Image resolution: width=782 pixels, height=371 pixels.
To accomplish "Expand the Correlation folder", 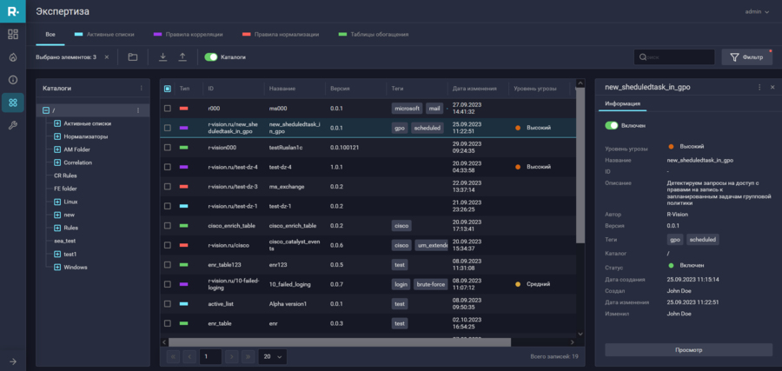I will tap(57, 162).
